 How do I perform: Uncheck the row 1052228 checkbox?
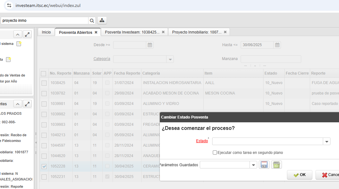pos(44,166)
